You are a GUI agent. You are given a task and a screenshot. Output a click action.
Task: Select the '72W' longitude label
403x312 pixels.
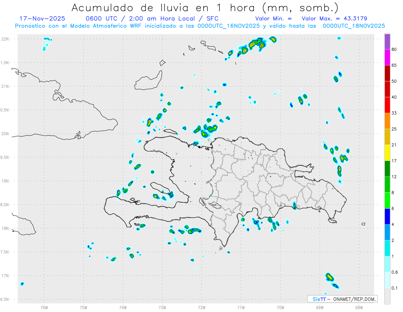pyautogui.click(x=201, y=307)
